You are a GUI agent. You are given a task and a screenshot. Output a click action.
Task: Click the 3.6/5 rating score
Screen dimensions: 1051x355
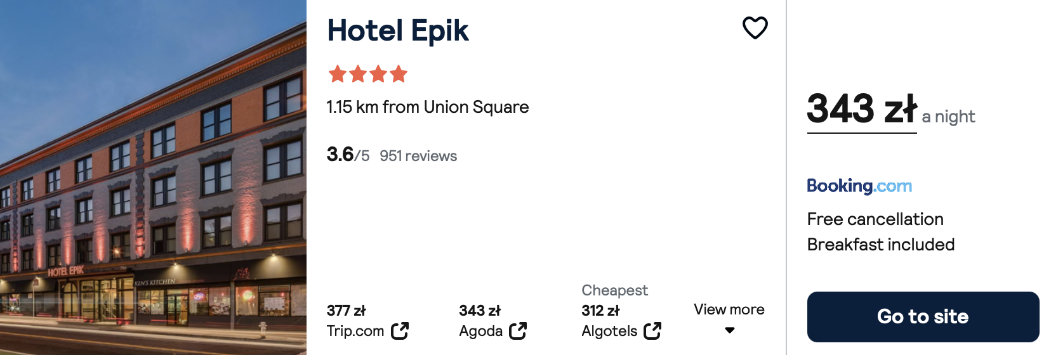click(348, 155)
